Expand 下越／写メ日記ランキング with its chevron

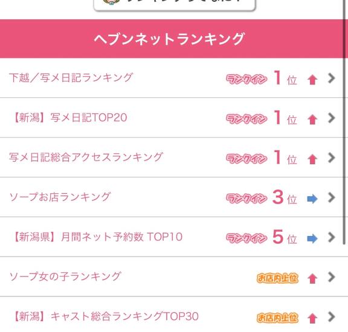pyautogui.click(x=331, y=78)
